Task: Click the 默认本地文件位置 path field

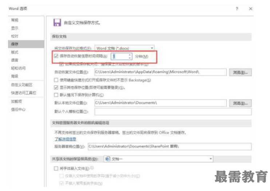Action: (x=160, y=103)
